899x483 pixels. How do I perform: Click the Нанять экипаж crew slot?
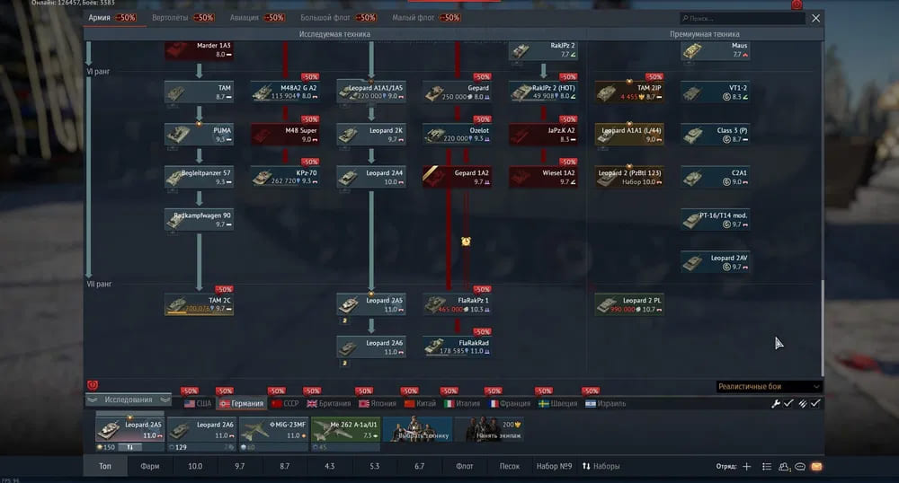coord(490,429)
